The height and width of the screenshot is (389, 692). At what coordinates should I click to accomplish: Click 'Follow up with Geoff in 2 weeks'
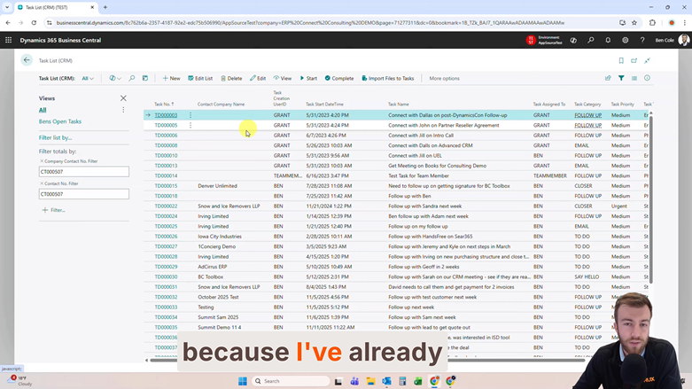tap(424, 267)
